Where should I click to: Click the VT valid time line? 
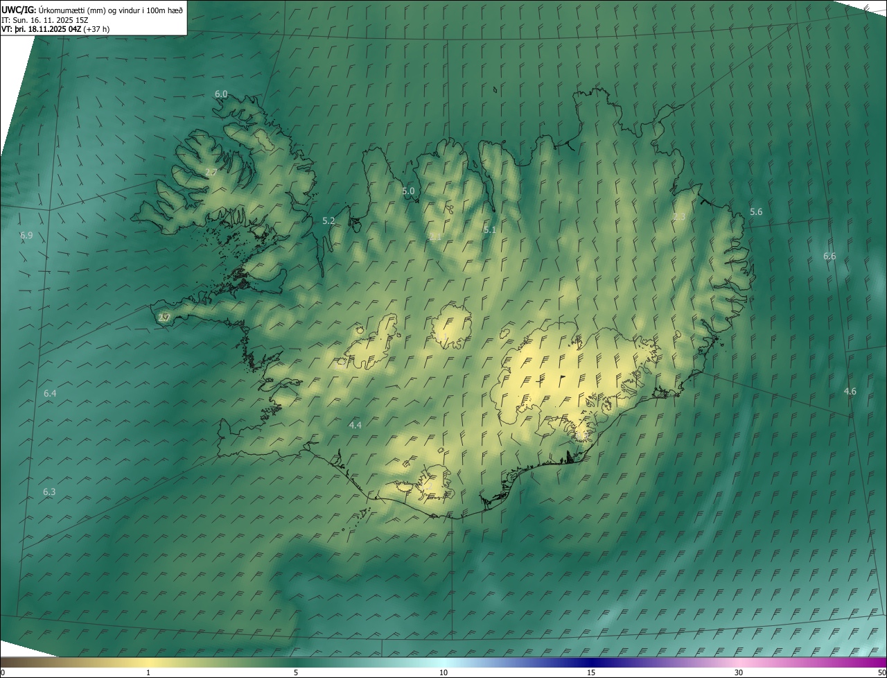point(55,29)
